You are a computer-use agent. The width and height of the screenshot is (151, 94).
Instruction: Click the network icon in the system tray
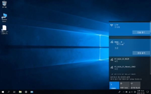coord(130,92)
